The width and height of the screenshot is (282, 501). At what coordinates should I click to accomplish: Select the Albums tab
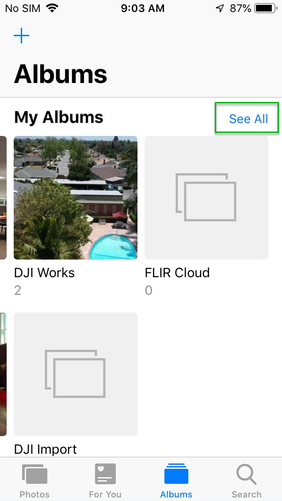176,481
